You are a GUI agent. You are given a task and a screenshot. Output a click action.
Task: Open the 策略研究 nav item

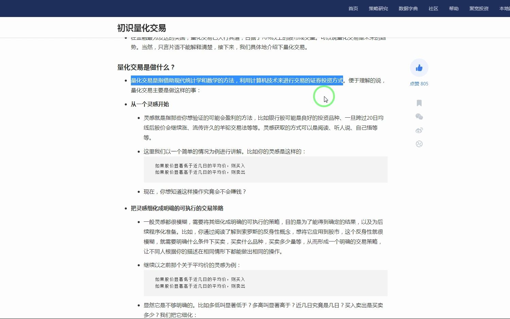[378, 9]
